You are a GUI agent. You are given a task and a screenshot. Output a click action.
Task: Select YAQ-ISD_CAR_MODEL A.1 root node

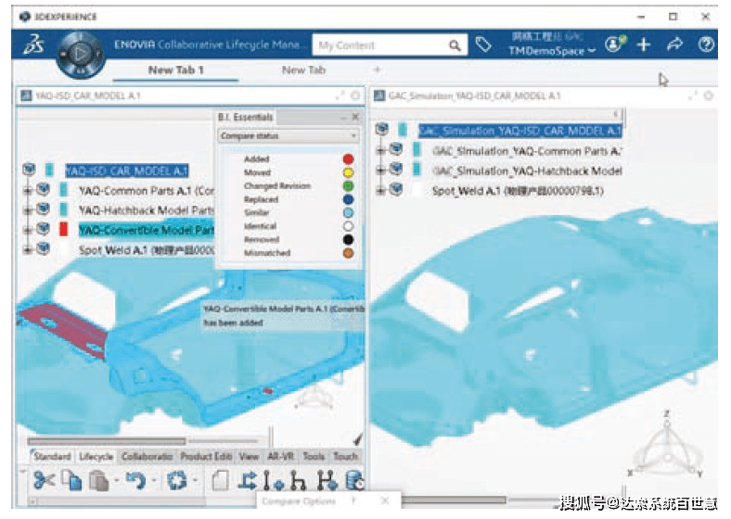(x=126, y=171)
